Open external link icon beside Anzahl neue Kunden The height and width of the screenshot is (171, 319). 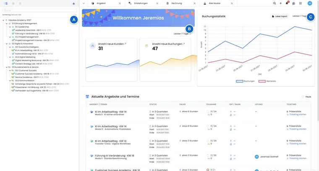[x=126, y=44]
